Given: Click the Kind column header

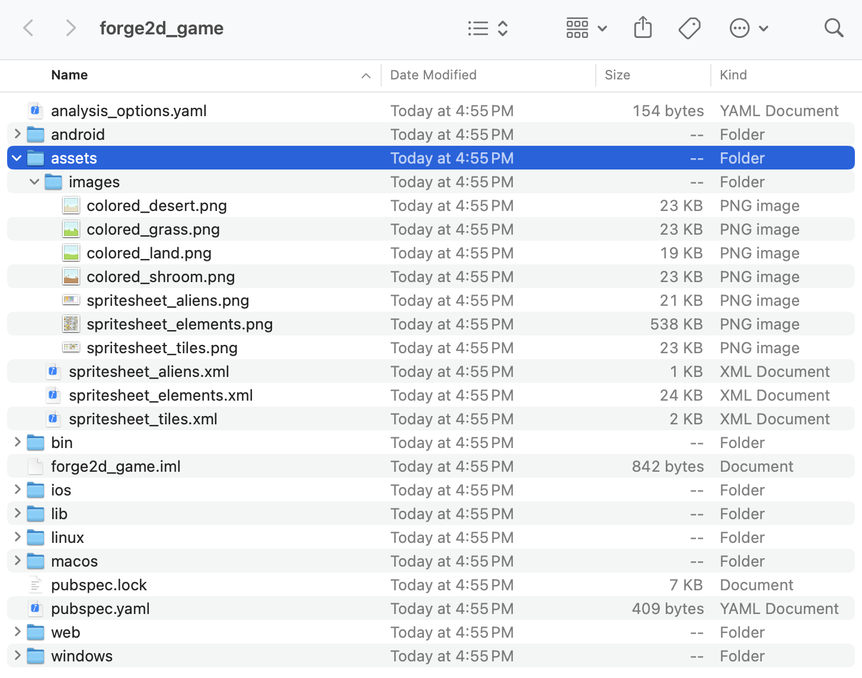Looking at the screenshot, I should pyautogui.click(x=733, y=75).
